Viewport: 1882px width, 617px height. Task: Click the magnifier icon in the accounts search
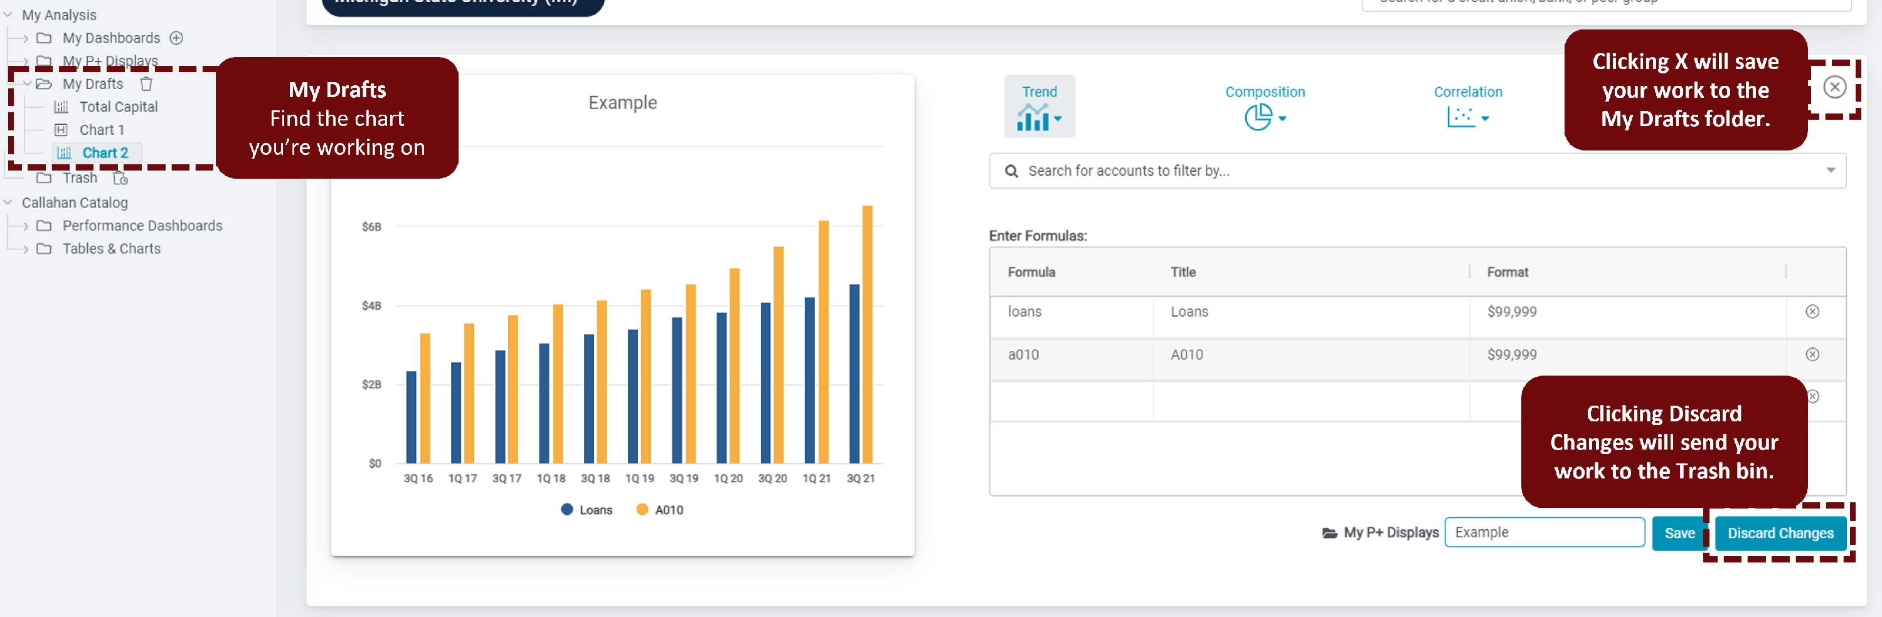[1011, 170]
